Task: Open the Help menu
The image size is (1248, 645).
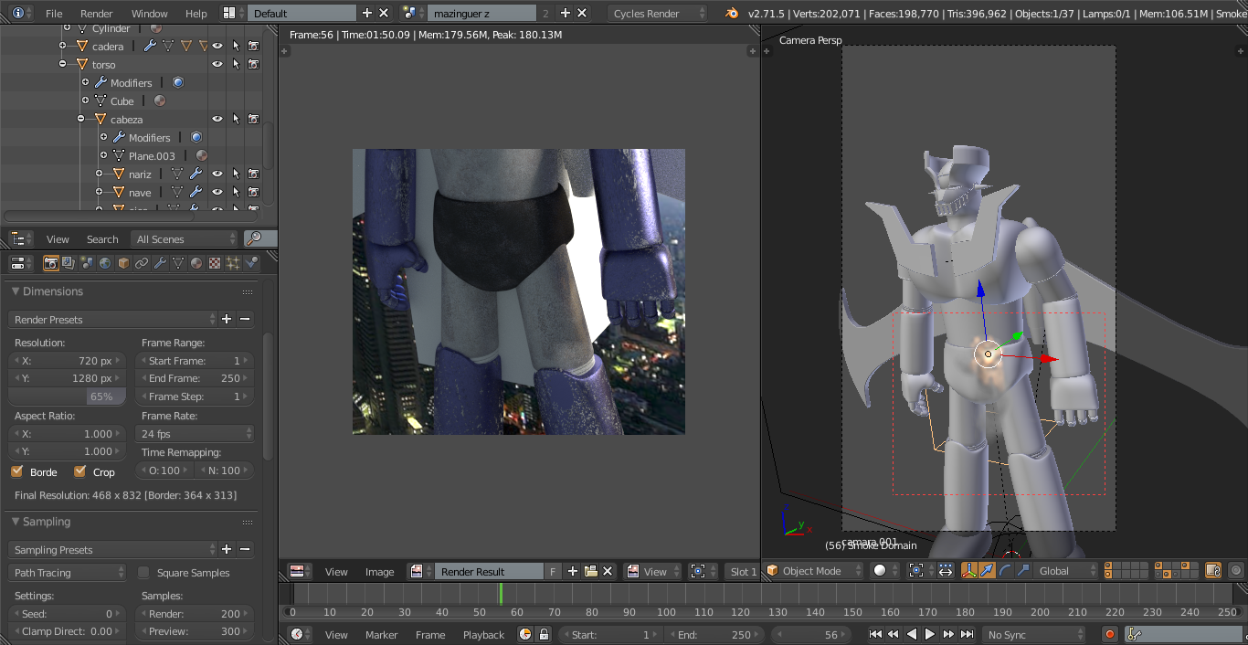Action: click(196, 14)
